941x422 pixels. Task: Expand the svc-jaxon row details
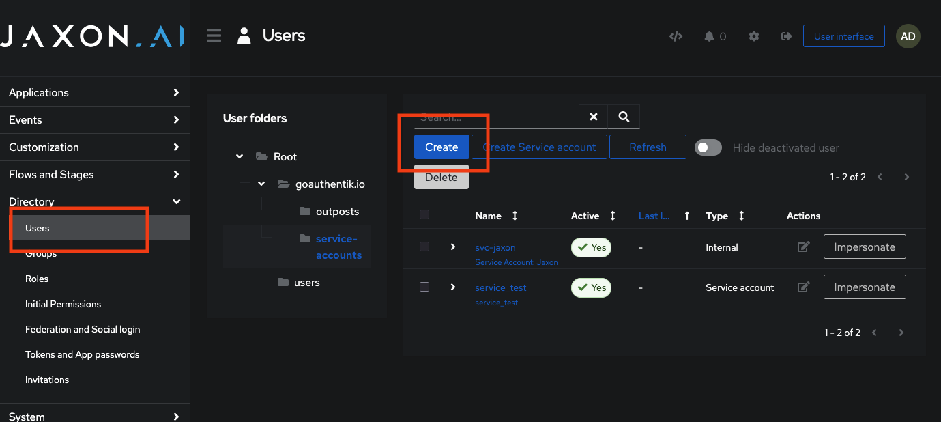(x=452, y=247)
